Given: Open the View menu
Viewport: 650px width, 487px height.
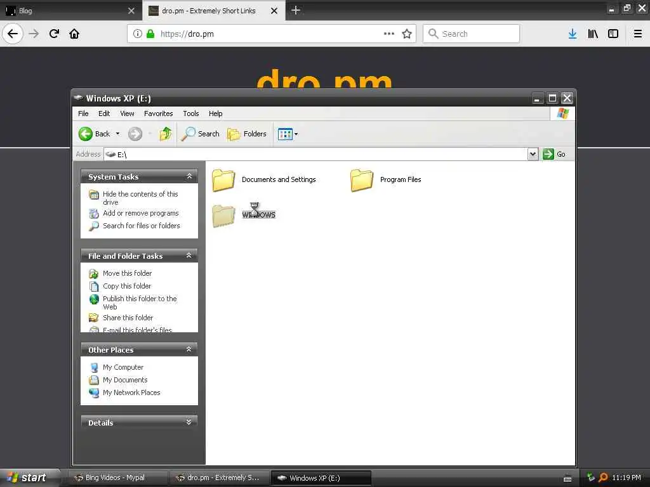Looking at the screenshot, I should (127, 114).
